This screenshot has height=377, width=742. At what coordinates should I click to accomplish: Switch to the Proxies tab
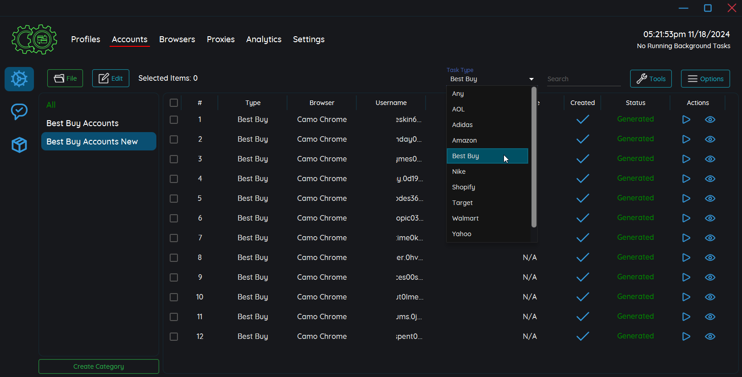221,39
